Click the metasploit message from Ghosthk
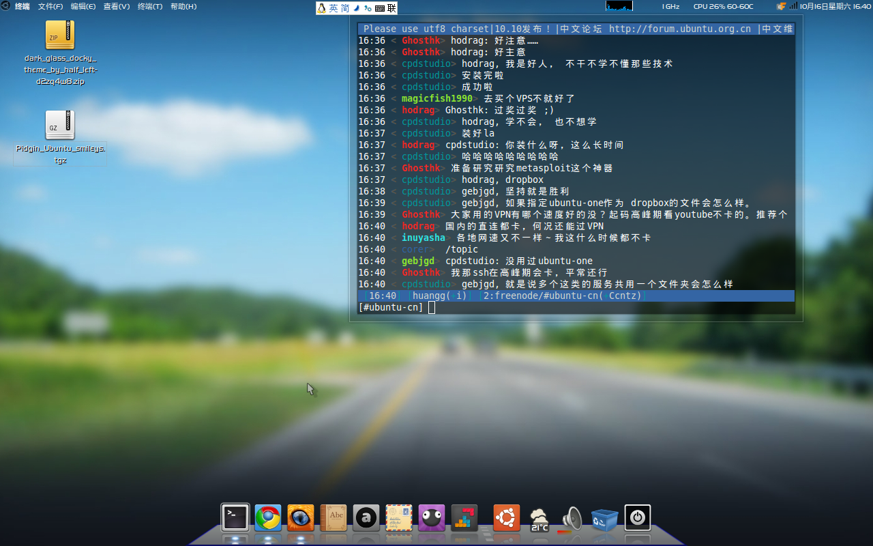This screenshot has height=546, width=873. point(532,168)
